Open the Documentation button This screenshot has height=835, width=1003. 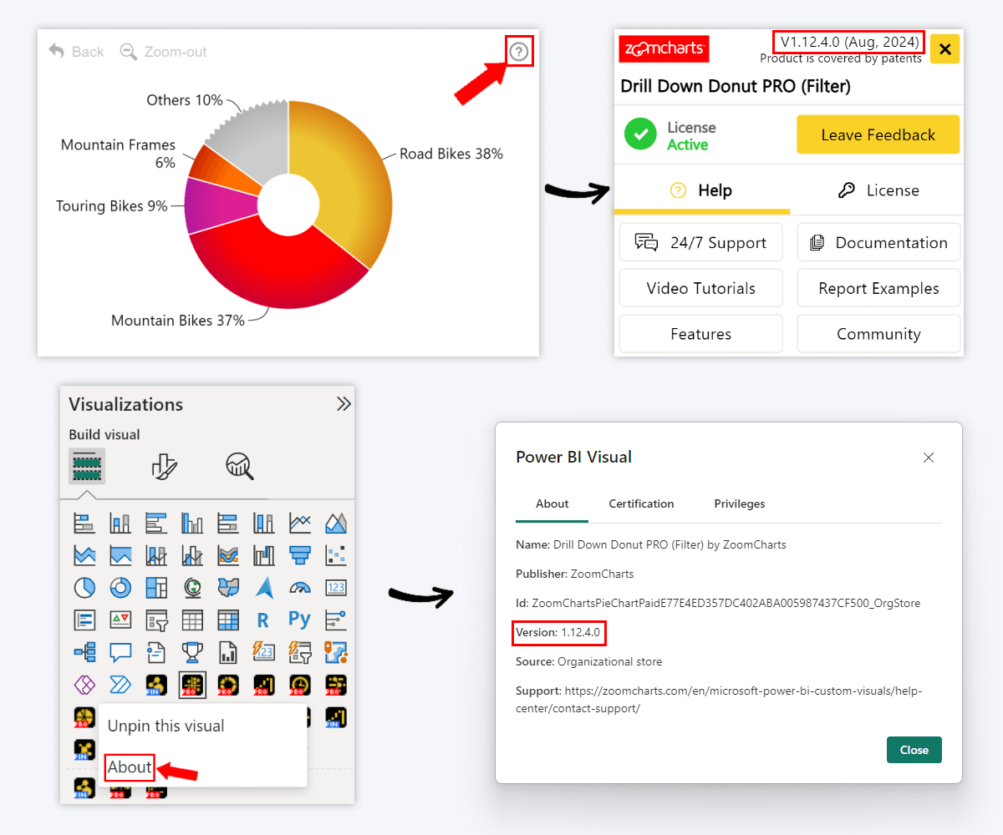coord(878,242)
